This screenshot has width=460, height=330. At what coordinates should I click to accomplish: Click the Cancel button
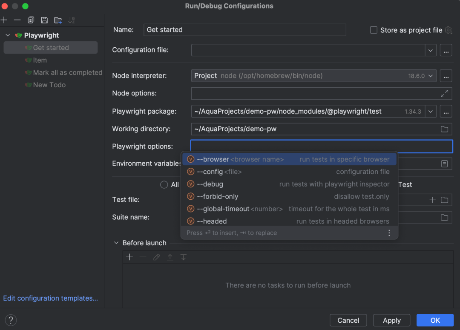pyautogui.click(x=348, y=320)
